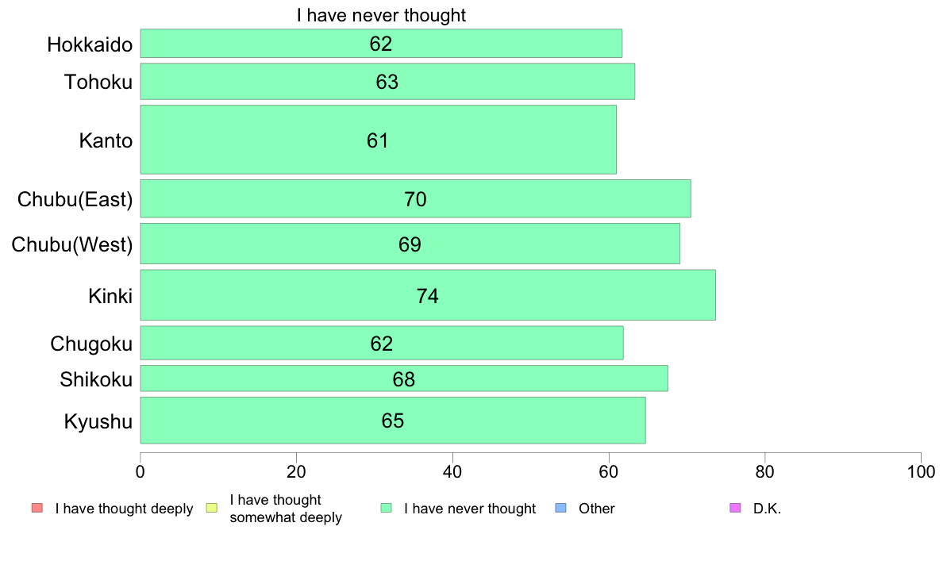The height and width of the screenshot is (584, 943).
Task: Click the 'I have thought deeply' legend text
Action: pyautogui.click(x=124, y=509)
